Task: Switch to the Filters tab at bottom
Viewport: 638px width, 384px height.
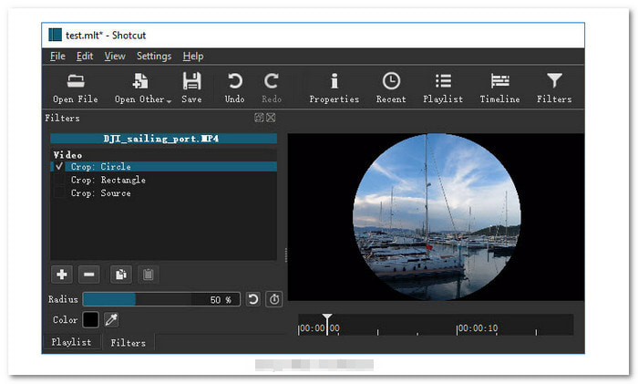Action: (x=129, y=343)
